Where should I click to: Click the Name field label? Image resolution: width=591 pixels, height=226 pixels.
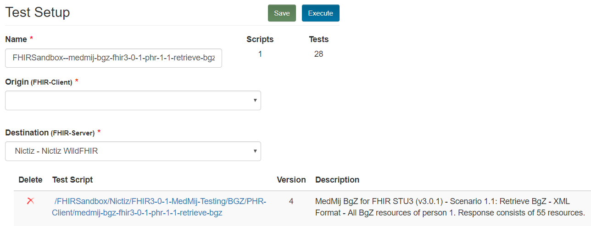pyautogui.click(x=16, y=39)
